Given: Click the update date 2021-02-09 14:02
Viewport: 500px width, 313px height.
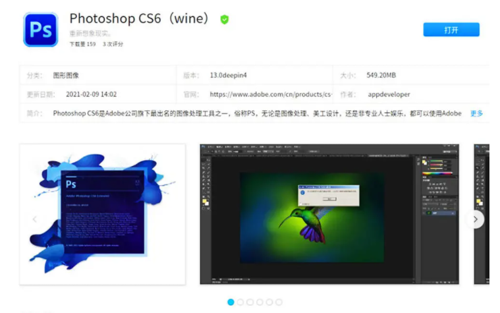Looking at the screenshot, I should [x=91, y=94].
